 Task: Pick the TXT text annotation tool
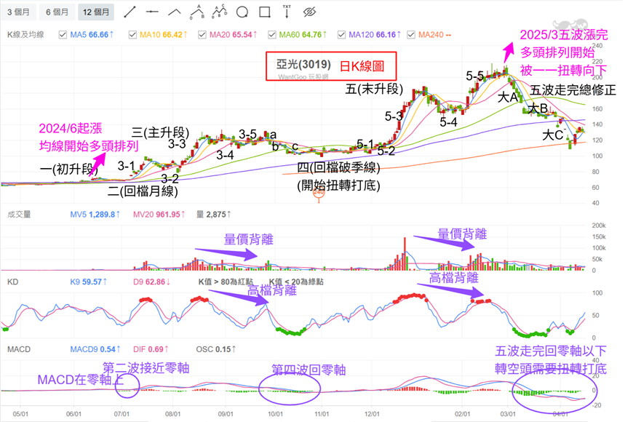(x=287, y=12)
